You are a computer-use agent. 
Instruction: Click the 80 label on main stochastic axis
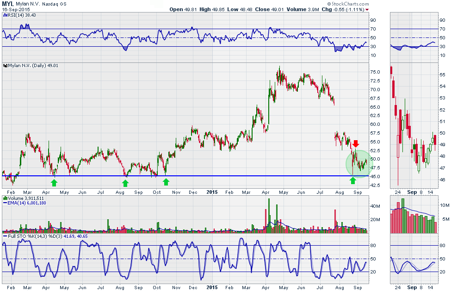click(373, 246)
